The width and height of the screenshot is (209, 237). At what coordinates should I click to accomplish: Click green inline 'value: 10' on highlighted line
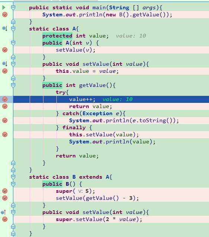pyautogui.click(x=118, y=99)
